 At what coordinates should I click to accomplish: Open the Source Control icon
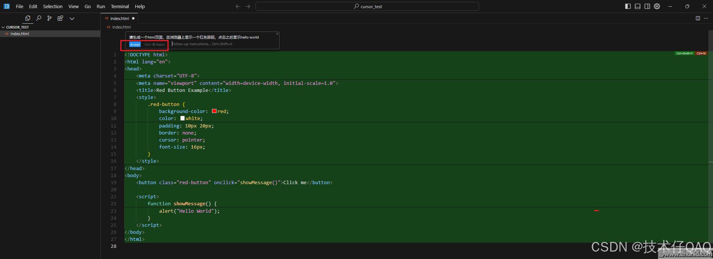pos(49,18)
